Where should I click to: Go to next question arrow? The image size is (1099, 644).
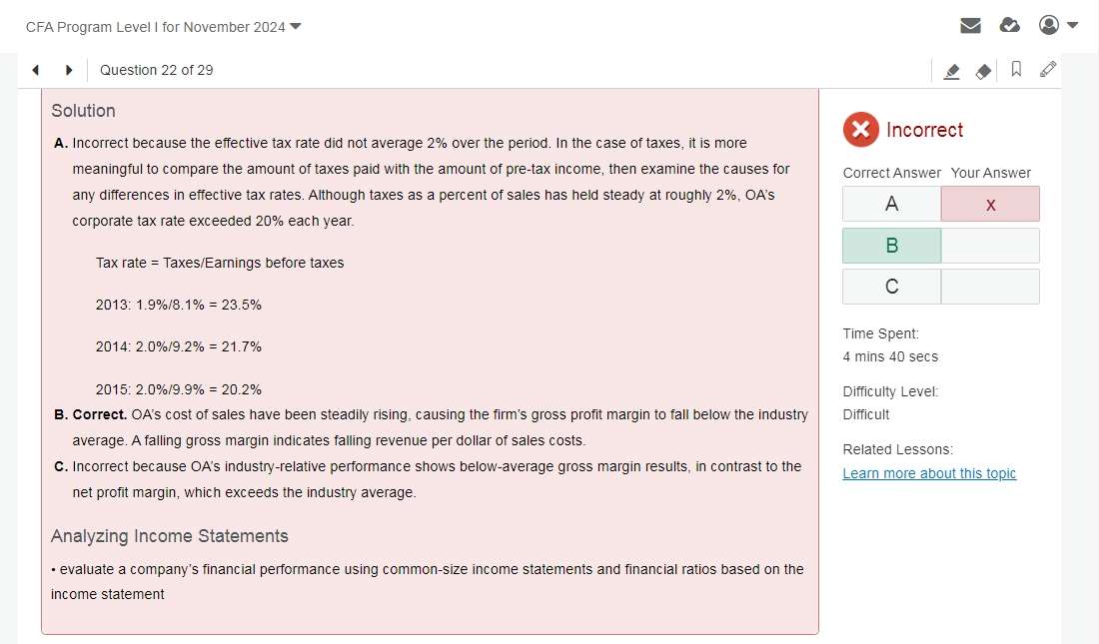point(69,70)
